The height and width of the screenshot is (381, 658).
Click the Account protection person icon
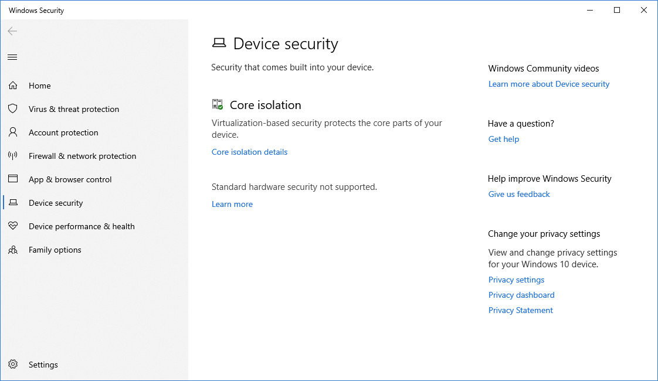(13, 132)
